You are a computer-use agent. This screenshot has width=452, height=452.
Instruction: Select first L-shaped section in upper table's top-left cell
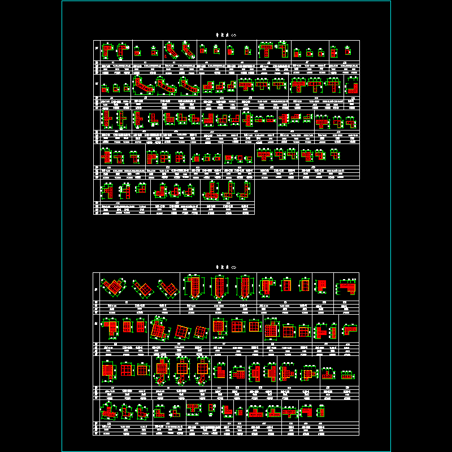(108, 50)
